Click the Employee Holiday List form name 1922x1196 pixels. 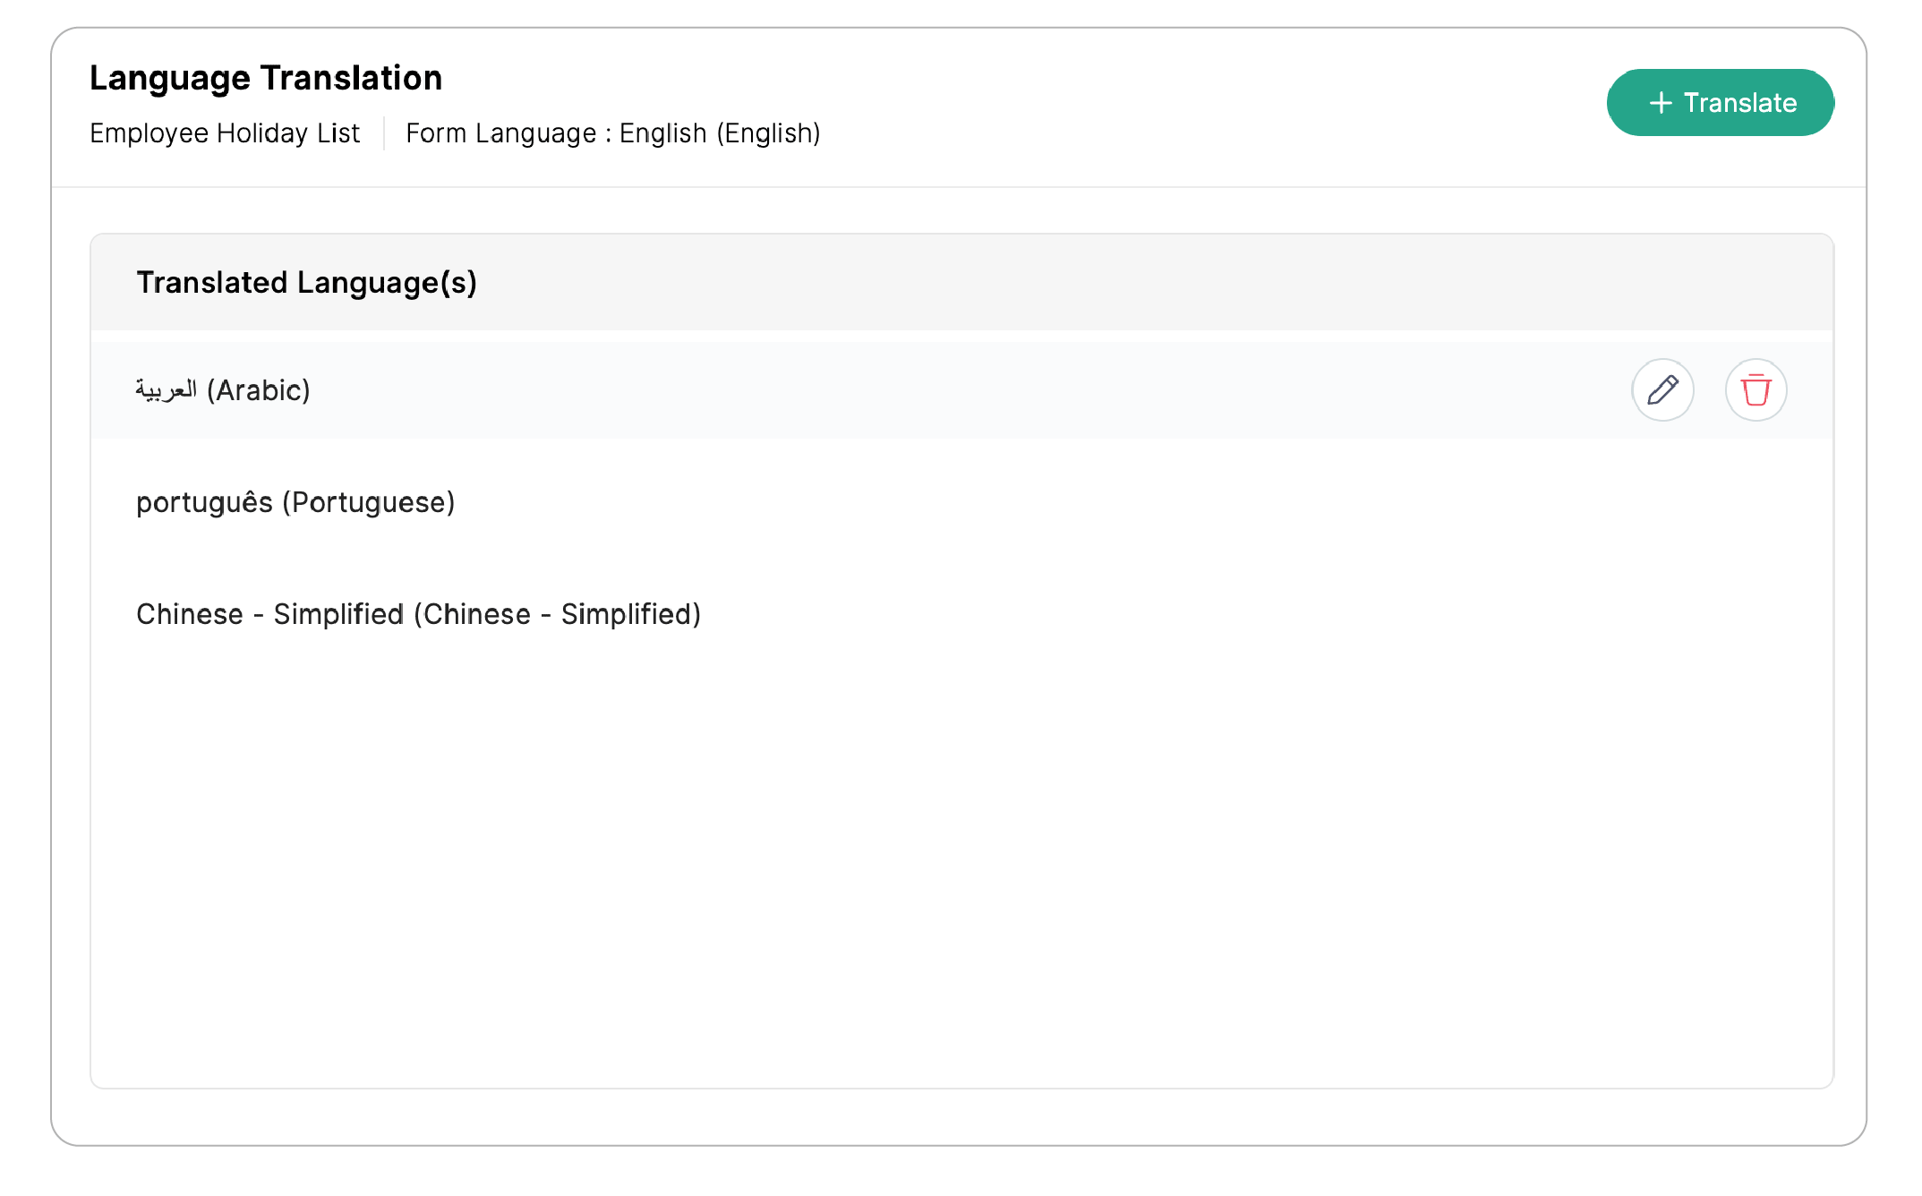pyautogui.click(x=225, y=133)
